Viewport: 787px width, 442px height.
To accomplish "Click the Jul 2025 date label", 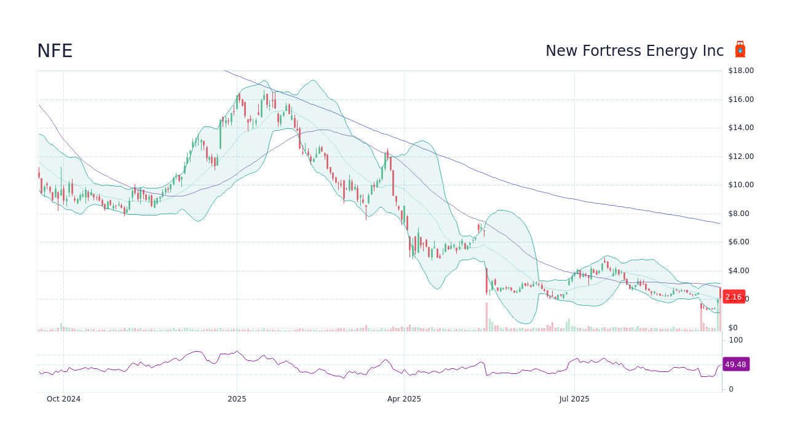I will [x=574, y=399].
